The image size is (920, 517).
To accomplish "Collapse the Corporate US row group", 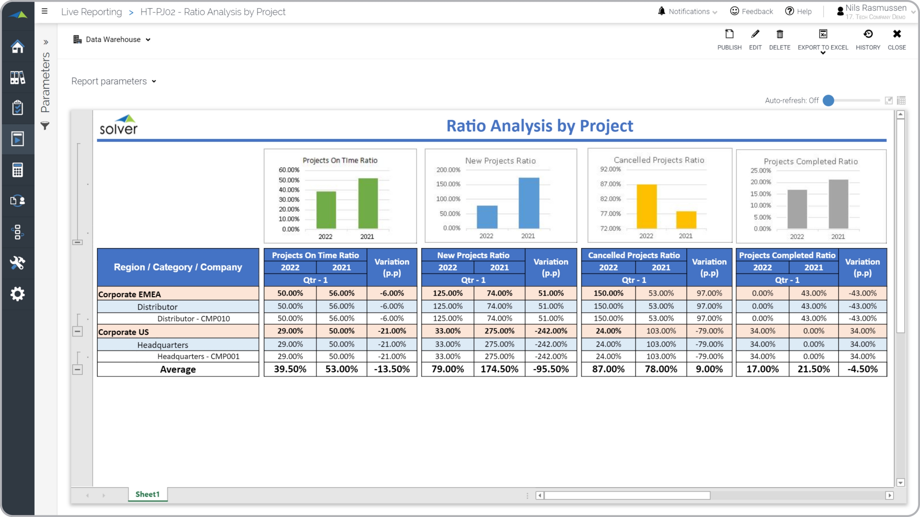I will pos(78,331).
